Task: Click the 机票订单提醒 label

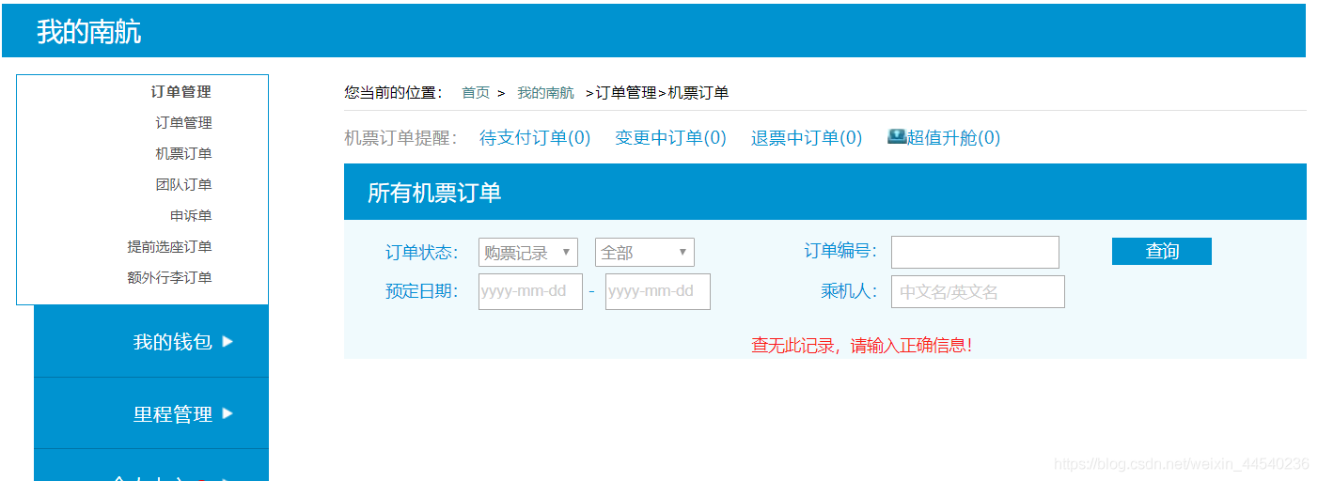Action: pyautogui.click(x=400, y=138)
